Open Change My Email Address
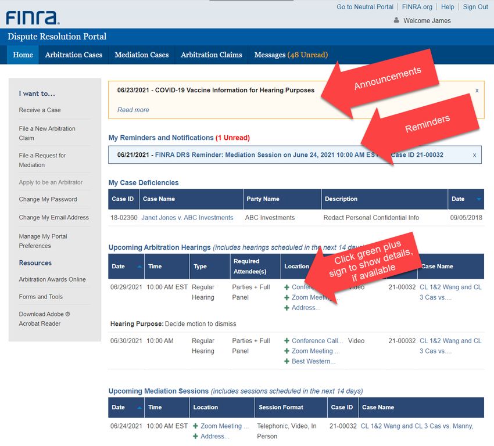The width and height of the screenshot is (494, 446). [54, 218]
